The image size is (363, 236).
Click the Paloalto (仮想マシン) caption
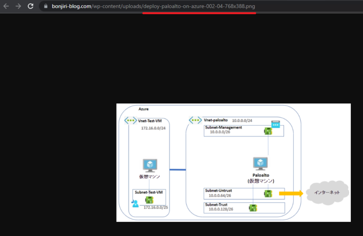[261, 178]
